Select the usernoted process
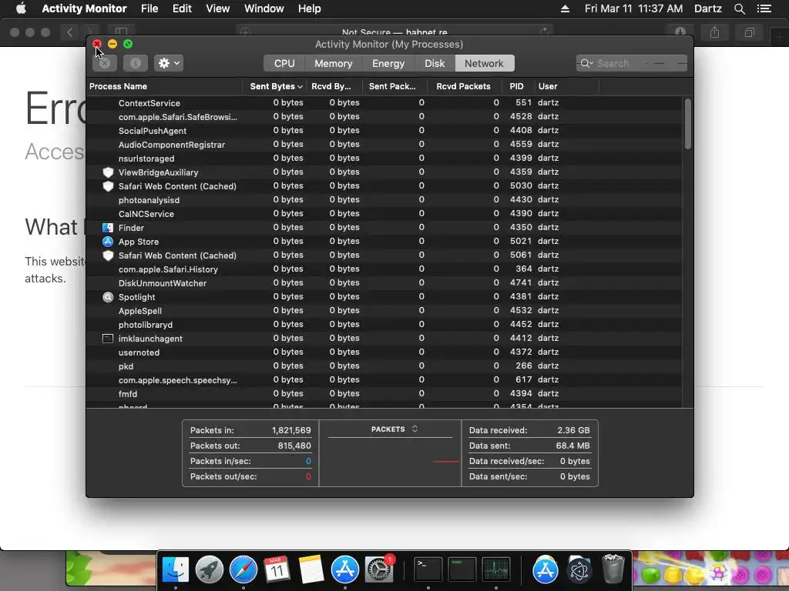This screenshot has width=789, height=591. pos(384,352)
